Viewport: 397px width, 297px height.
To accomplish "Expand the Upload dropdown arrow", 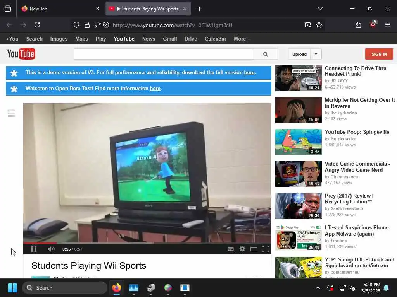I will coord(316,54).
